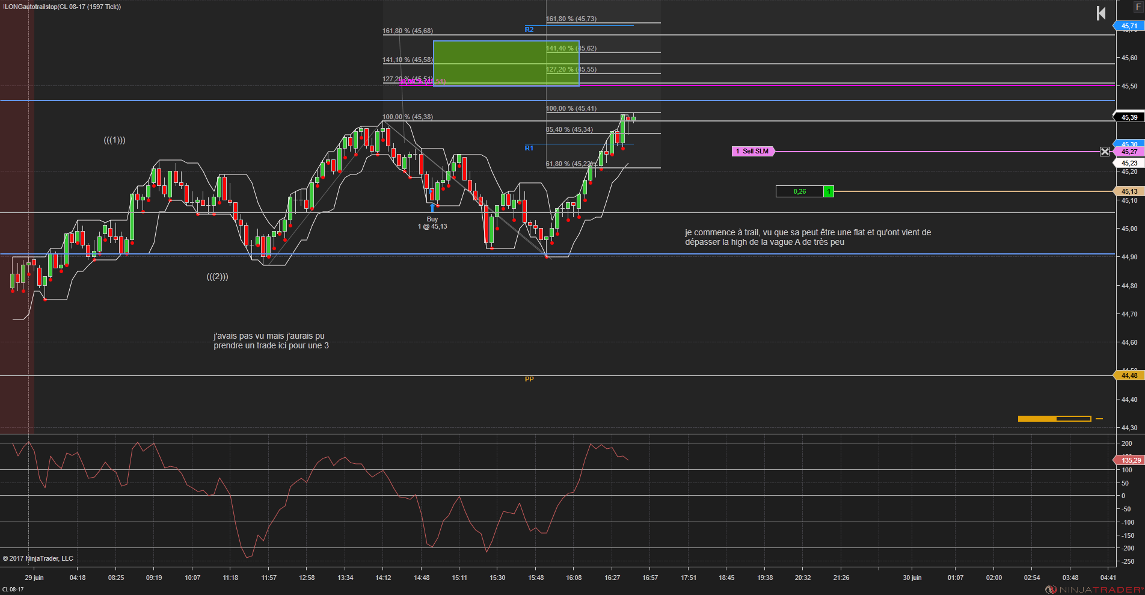Click the F button in top-right corner
Viewport: 1145px width, 595px height.
[1138, 6]
